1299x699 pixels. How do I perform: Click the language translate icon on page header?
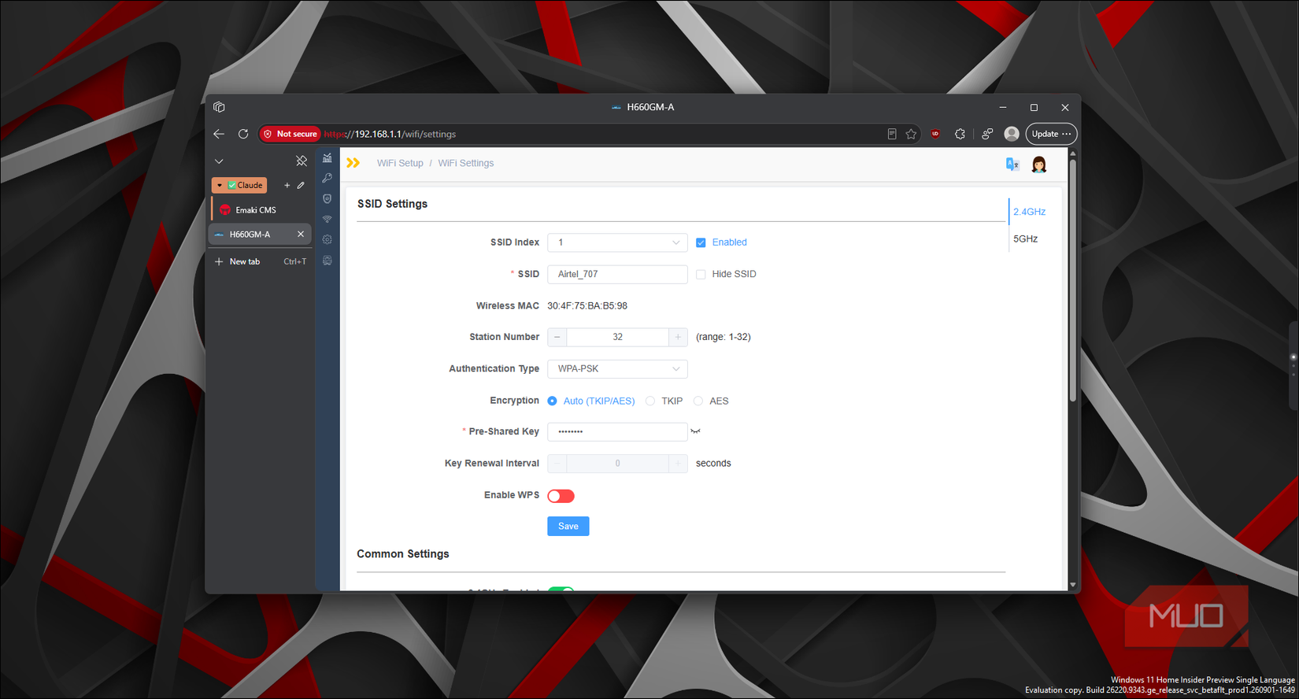pos(1012,164)
